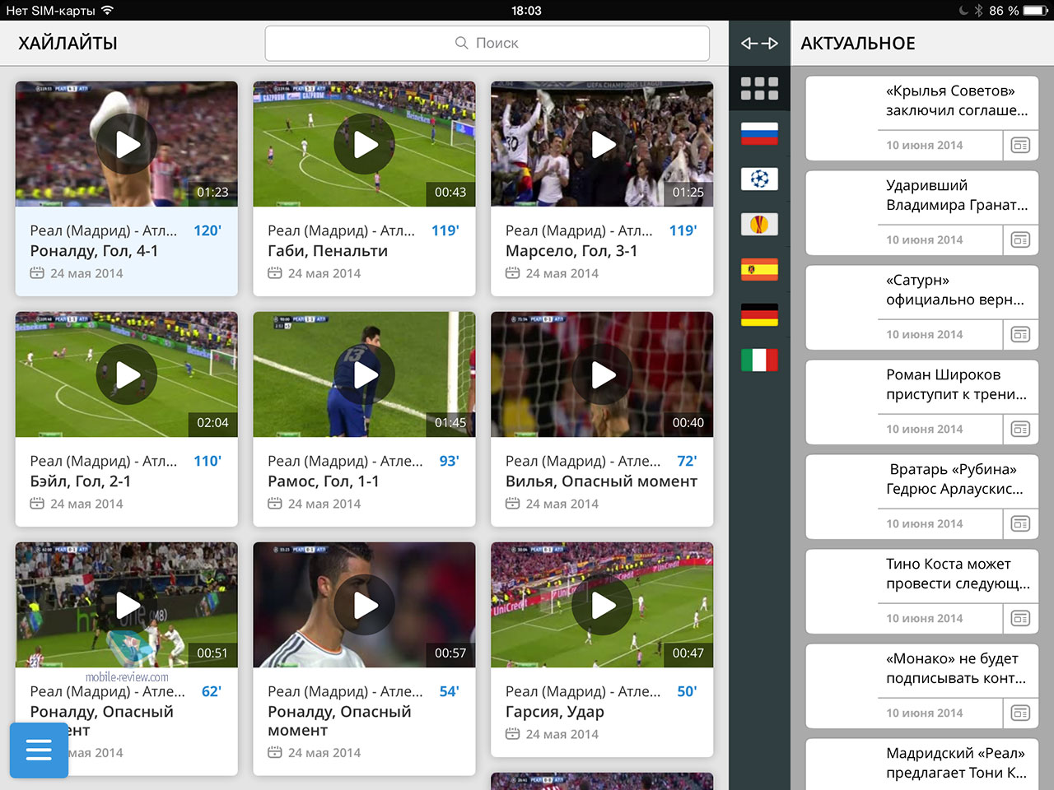Play the Габи, Пенальти highlight

tap(364, 145)
